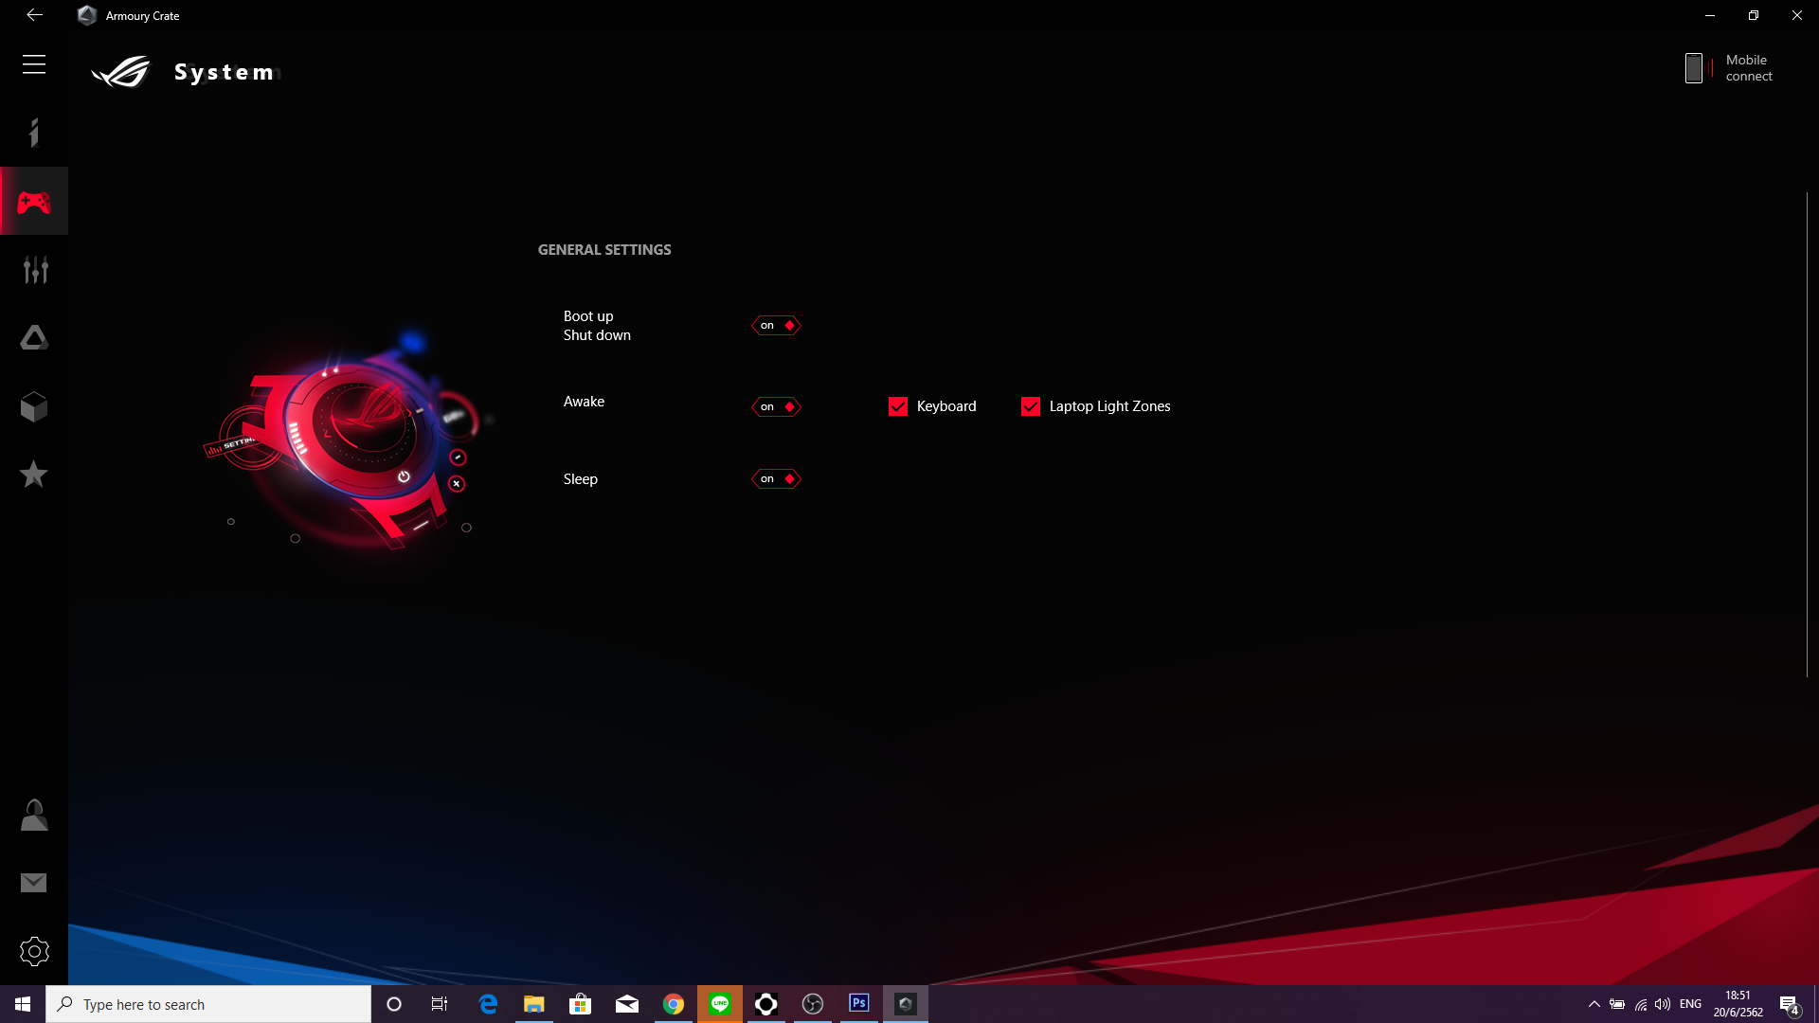The width and height of the screenshot is (1819, 1023).
Task: Open the Windows Start menu
Action: tap(23, 1004)
